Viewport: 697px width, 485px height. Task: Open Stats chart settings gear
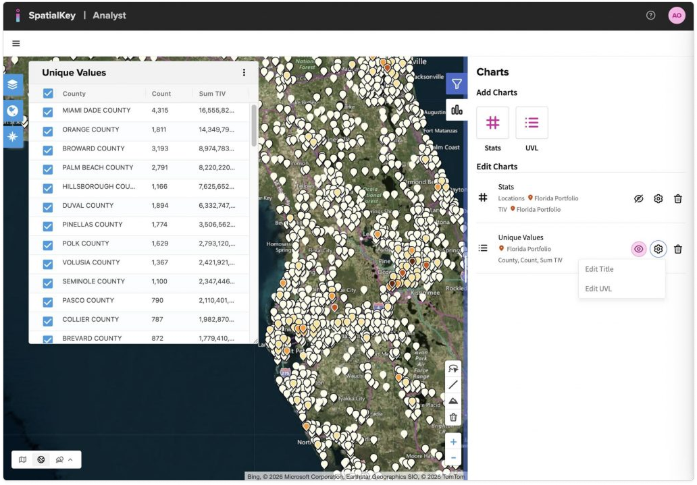pos(658,198)
